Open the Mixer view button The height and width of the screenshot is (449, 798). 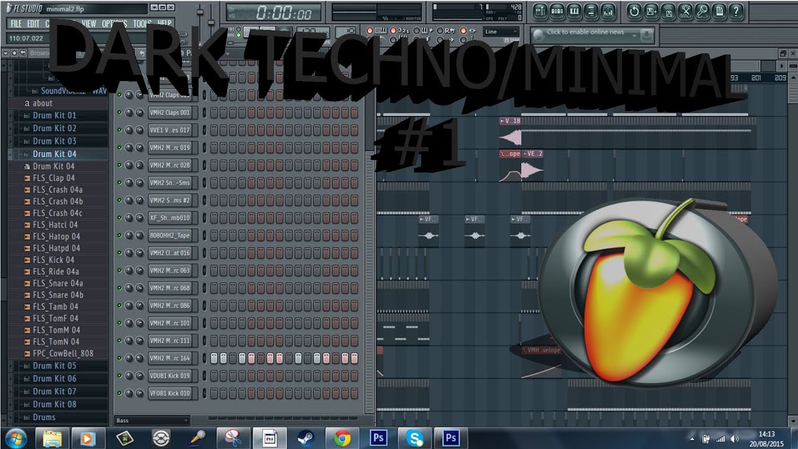(608, 11)
